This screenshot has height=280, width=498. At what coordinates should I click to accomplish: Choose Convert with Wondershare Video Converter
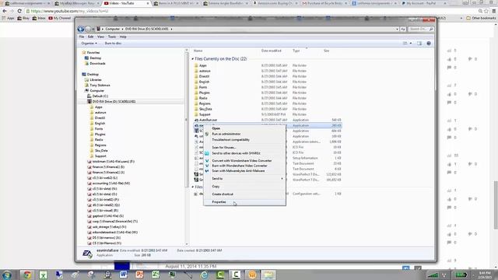click(242, 161)
